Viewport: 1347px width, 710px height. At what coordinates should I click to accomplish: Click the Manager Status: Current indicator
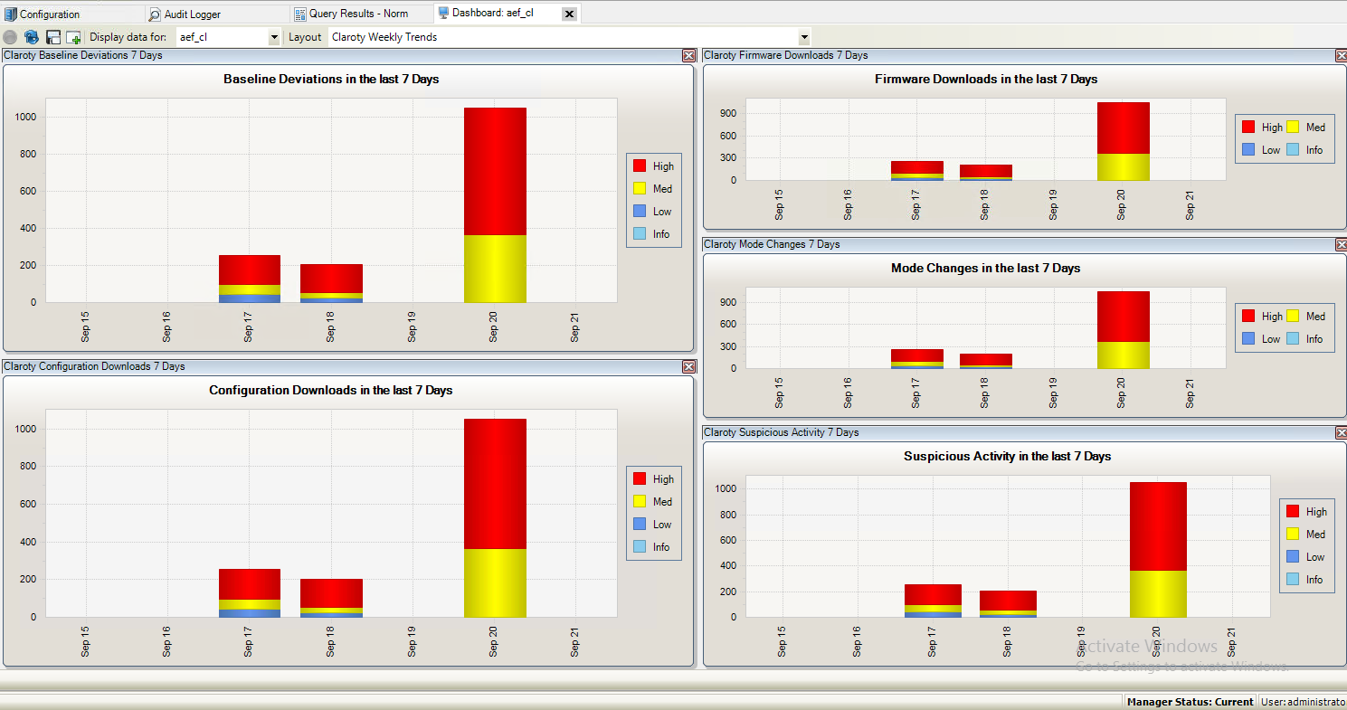[1190, 702]
